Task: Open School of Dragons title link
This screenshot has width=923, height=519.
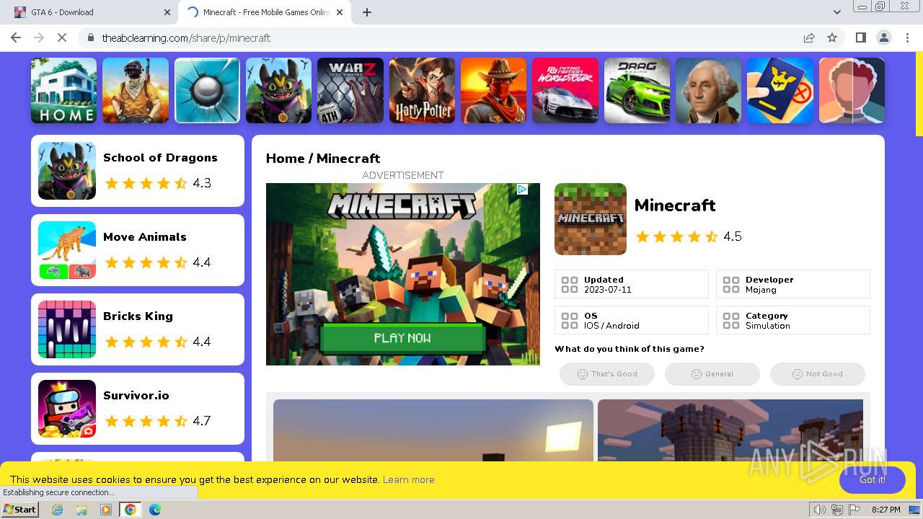Action: [x=160, y=158]
